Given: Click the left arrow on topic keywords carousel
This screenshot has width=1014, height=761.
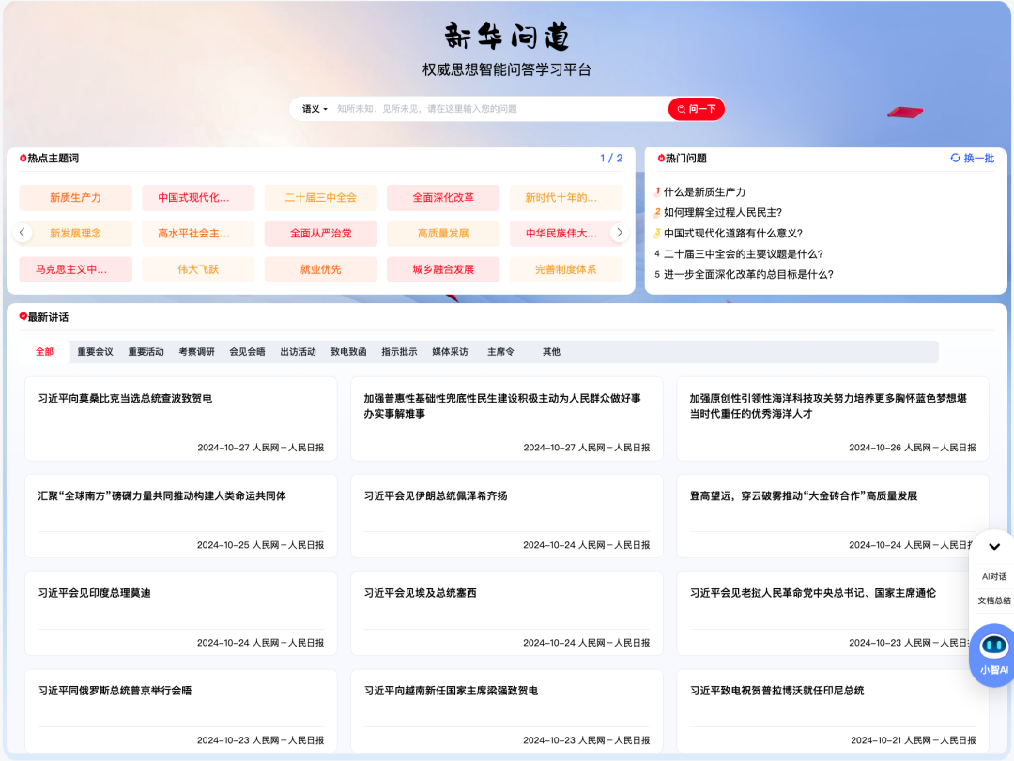Looking at the screenshot, I should 22,232.
